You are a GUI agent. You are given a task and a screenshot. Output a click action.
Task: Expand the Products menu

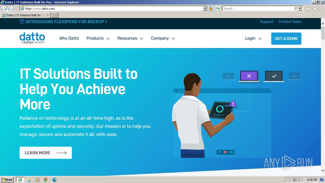(98, 38)
